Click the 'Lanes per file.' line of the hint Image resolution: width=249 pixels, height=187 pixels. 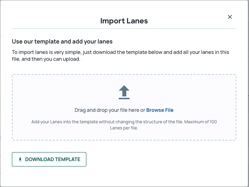pos(124,128)
